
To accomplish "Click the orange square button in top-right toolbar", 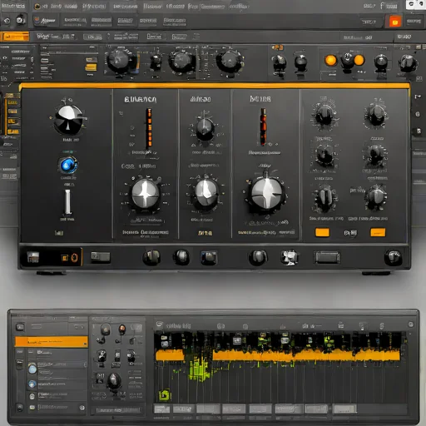I will 395,22.
